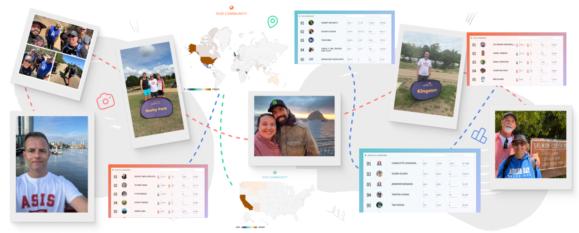Click the Radiology Associates team logo
Screen dimensions: 579x233
pyautogui.click(x=311, y=59)
